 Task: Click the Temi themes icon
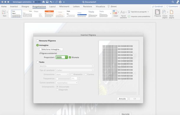[4, 12]
